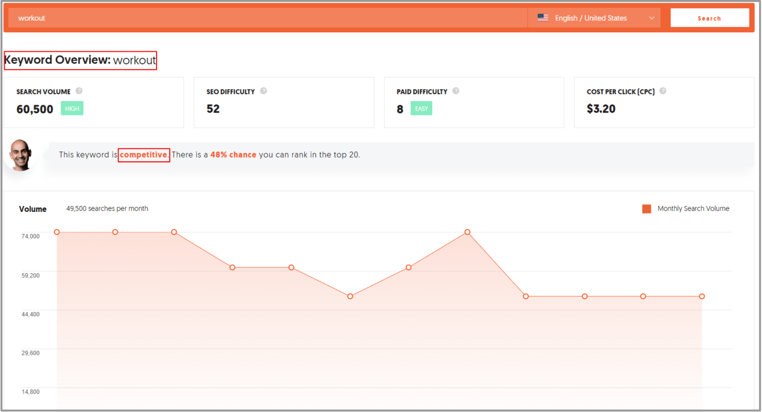Click the word competitive in the advice
Image resolution: width=762 pixels, height=412 pixels.
pos(144,155)
